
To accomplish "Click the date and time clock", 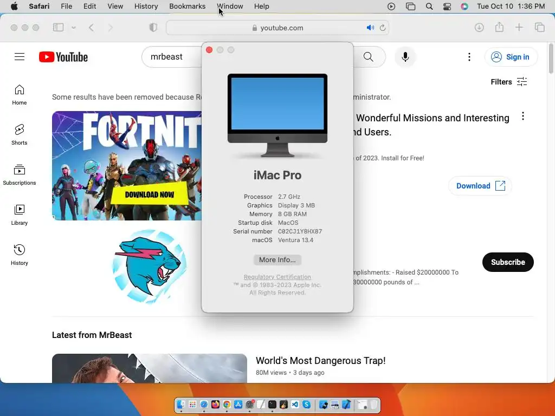I will coord(511,6).
